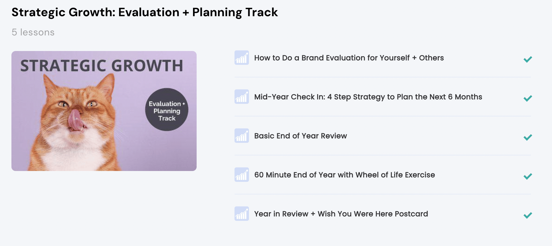Click STRATEGIC GROWTH title text on the thumbnail
552x246 pixels.
102,66
